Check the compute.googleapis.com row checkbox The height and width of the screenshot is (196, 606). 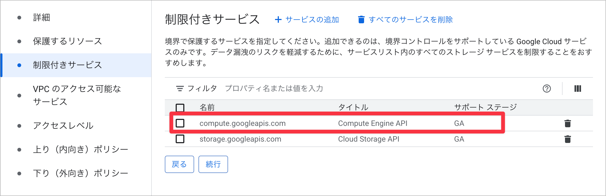(180, 123)
